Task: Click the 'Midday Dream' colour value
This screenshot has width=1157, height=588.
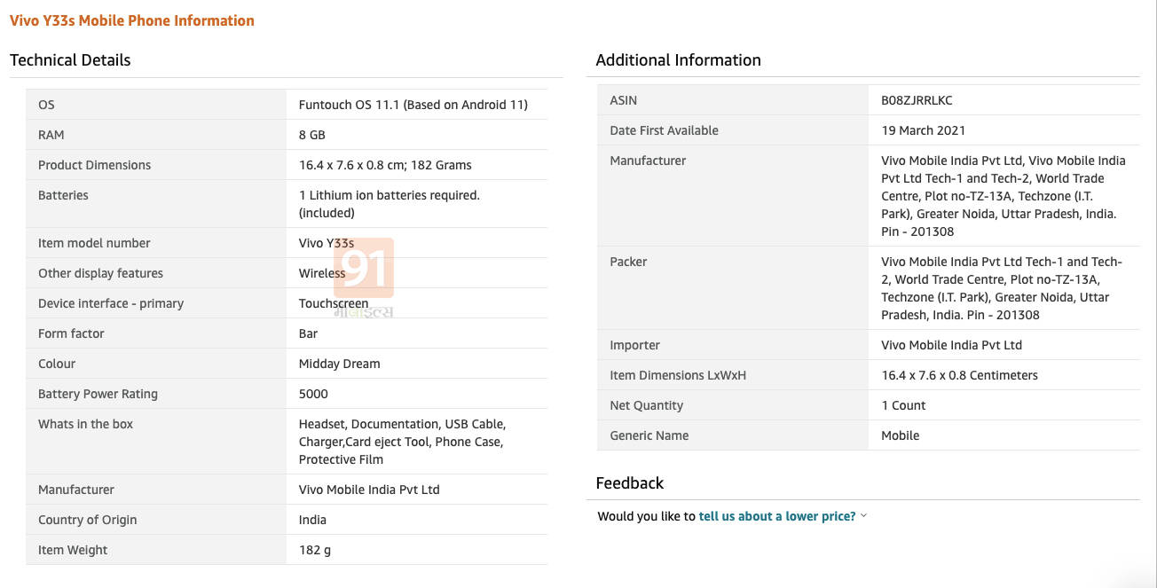Action: click(x=339, y=364)
